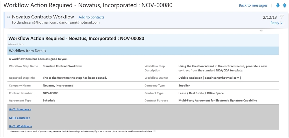Flag this message with the flag icon
Screen dimensions: 289x138
click(281, 17)
